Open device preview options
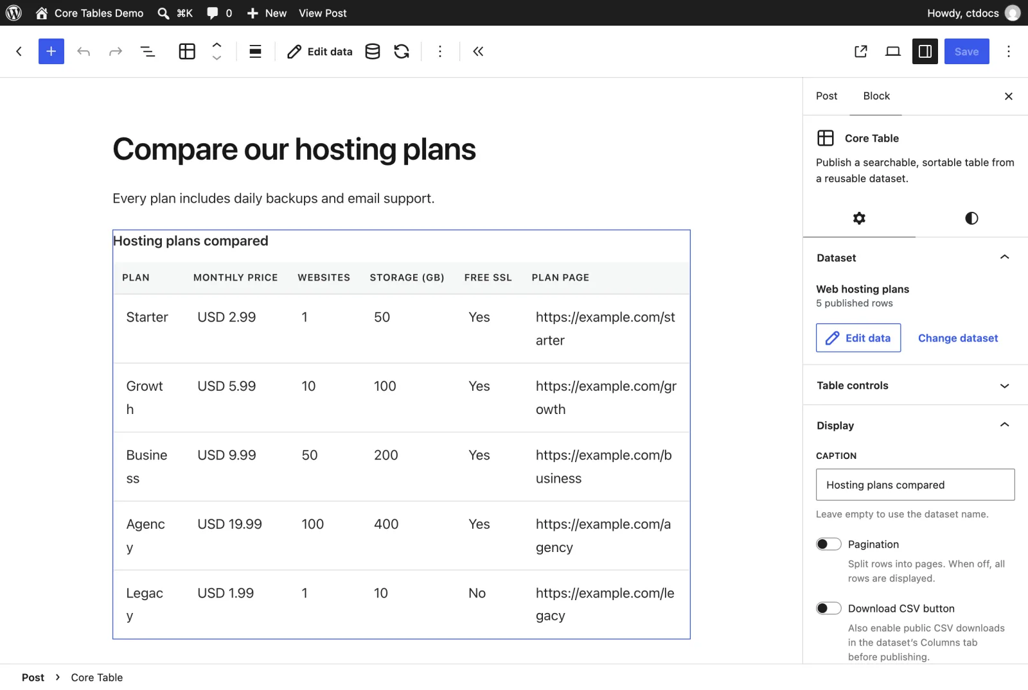This screenshot has height=690, width=1028. tap(893, 51)
